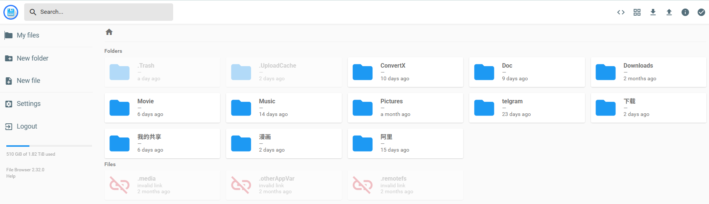
Task: Select the .UploadCache folder icon
Action: pyautogui.click(x=241, y=72)
